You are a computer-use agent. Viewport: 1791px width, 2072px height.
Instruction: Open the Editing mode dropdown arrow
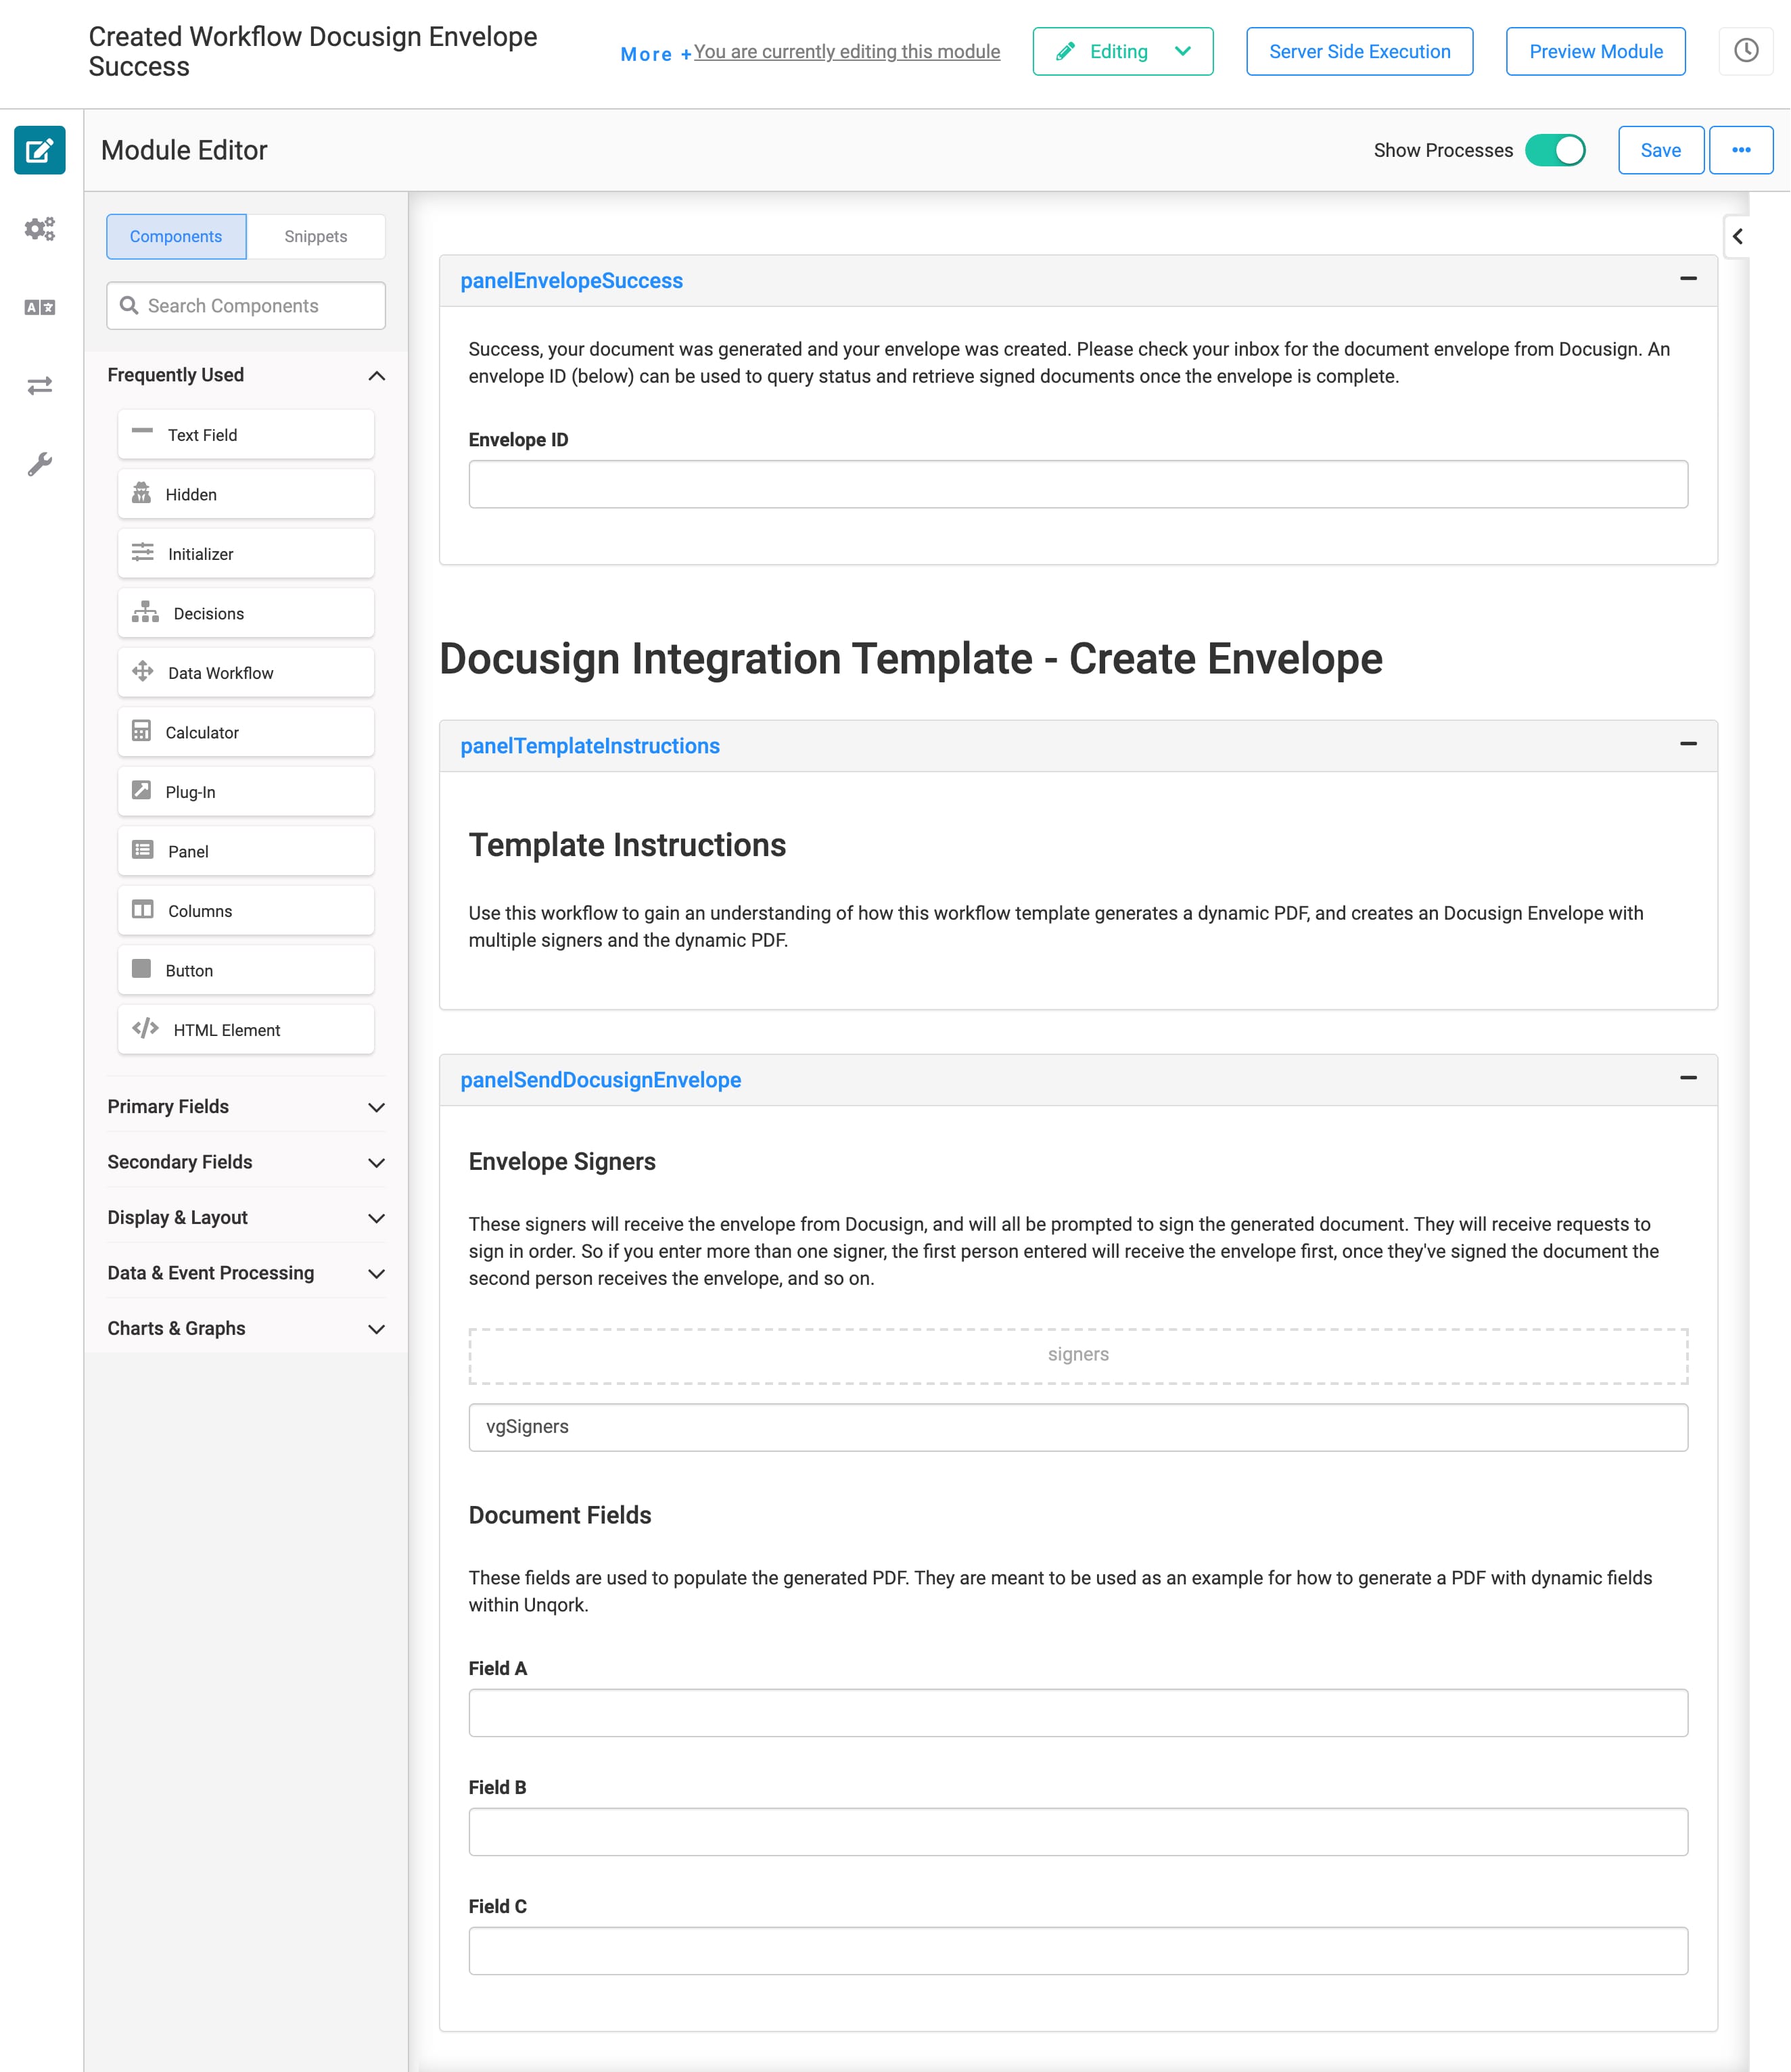coord(1183,51)
